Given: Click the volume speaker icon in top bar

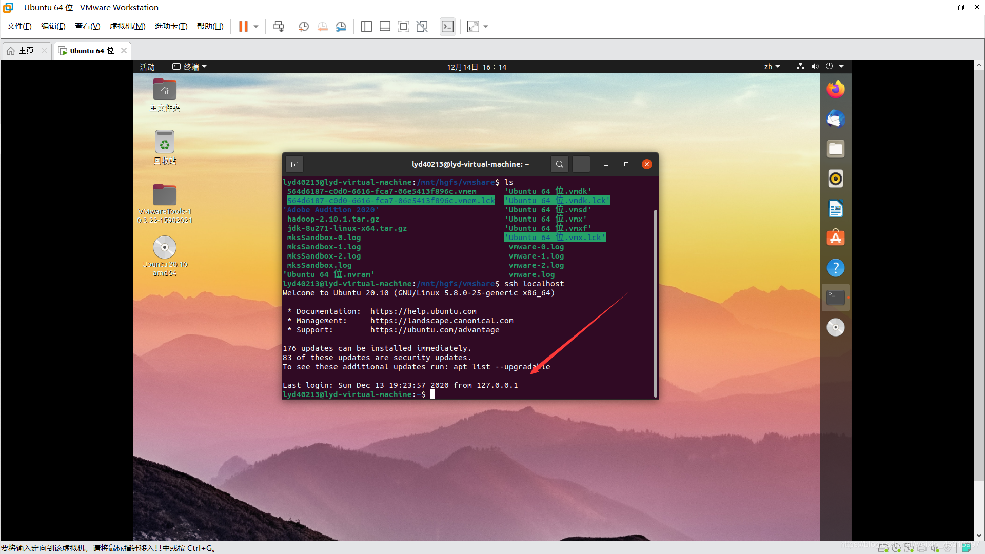Looking at the screenshot, I should (x=815, y=66).
